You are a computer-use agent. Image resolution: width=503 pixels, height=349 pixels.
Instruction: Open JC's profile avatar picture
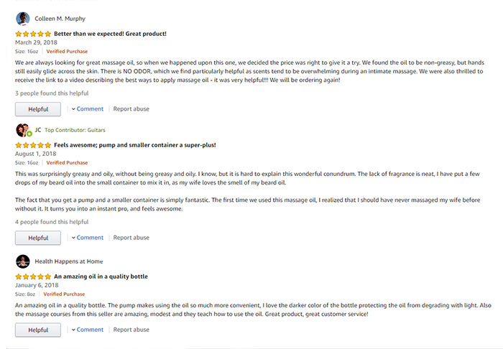[22, 130]
